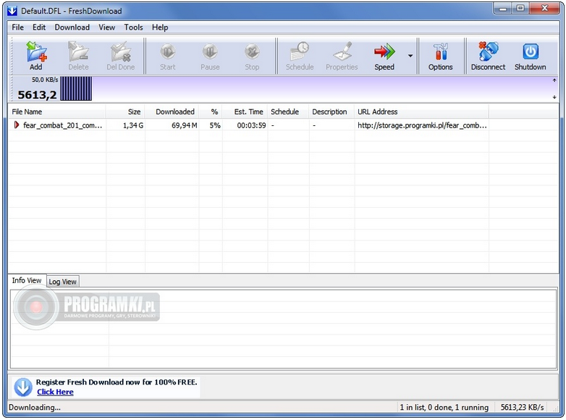566x420 pixels.
Task: Sort by Est. Time column header
Action: pos(245,112)
